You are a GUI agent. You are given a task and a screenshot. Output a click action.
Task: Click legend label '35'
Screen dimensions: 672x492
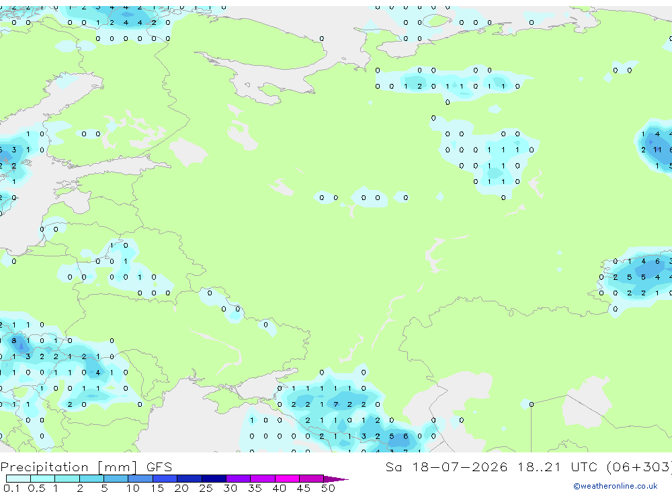tap(255, 488)
